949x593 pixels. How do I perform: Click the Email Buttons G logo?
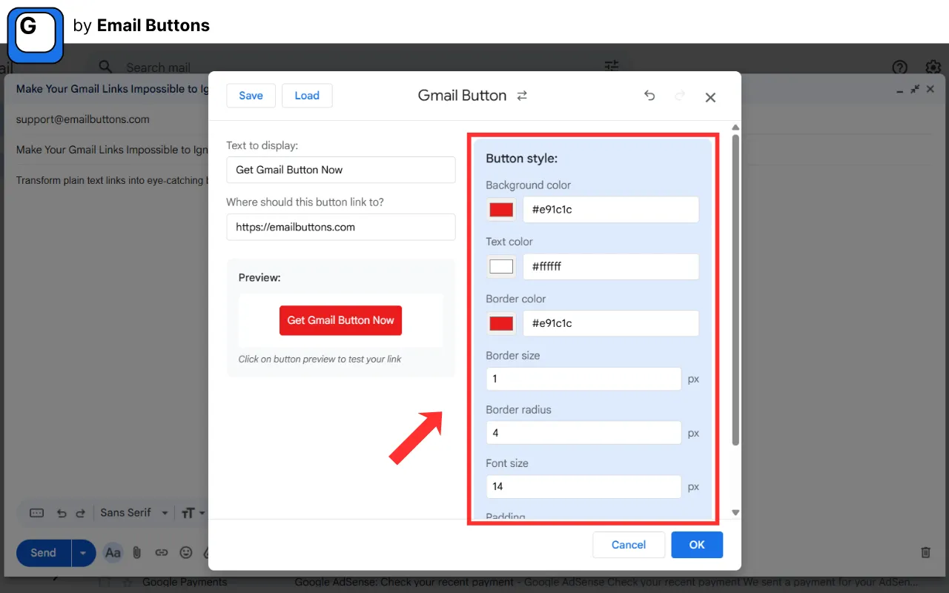pos(35,35)
